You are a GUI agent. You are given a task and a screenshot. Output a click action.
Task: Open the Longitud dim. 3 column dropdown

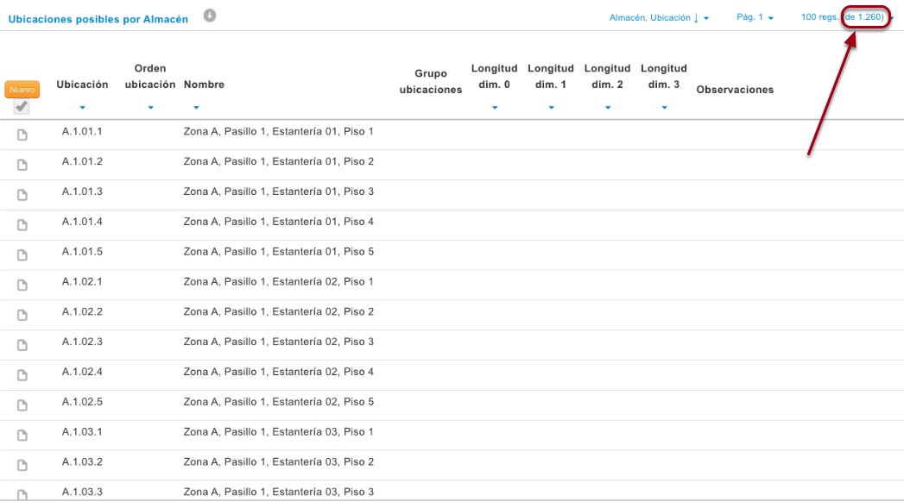664,108
